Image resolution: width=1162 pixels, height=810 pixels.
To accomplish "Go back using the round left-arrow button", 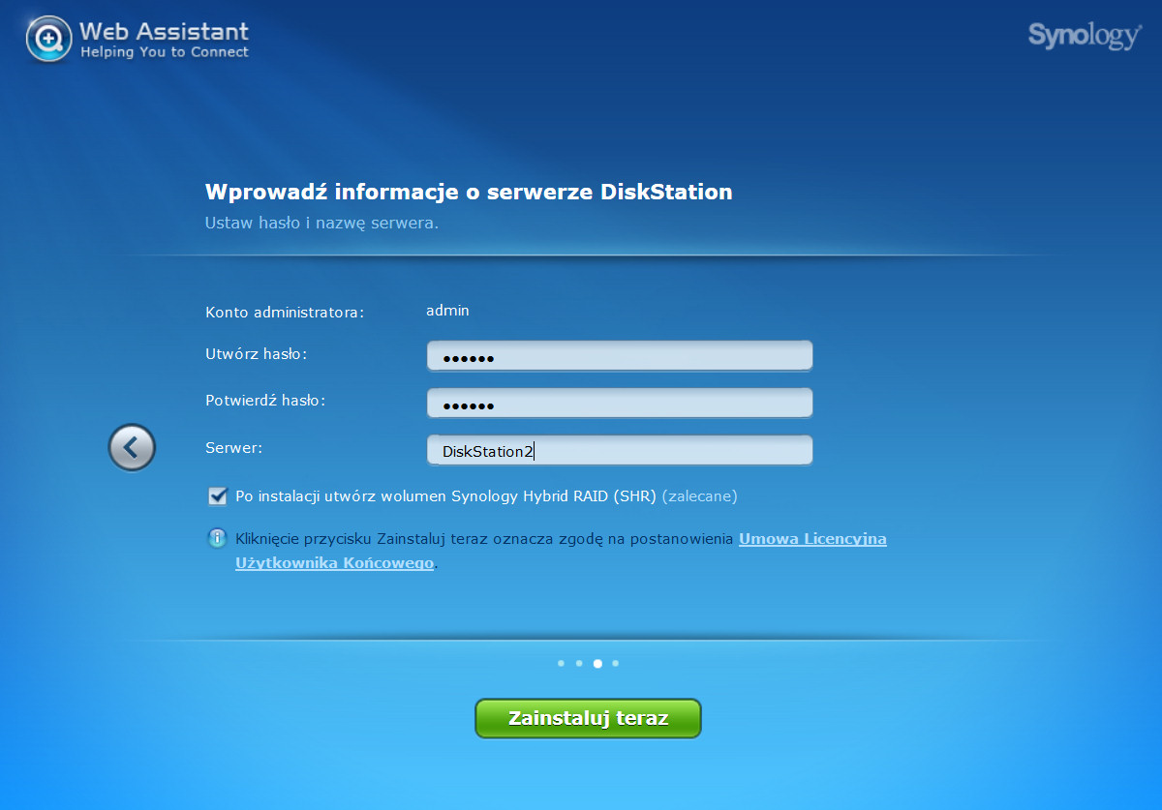I will [132, 448].
